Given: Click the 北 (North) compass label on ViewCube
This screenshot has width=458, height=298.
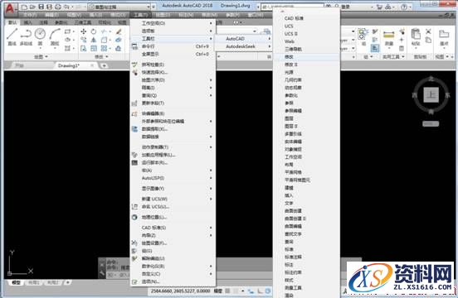Looking at the screenshot, I should click(x=431, y=79).
